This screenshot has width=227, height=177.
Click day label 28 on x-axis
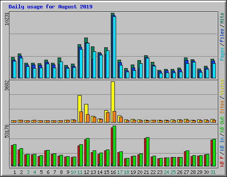click(x=193, y=172)
